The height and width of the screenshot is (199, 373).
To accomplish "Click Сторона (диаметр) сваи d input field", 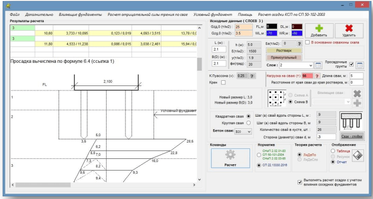I will pyautogui.click(x=326, y=137).
